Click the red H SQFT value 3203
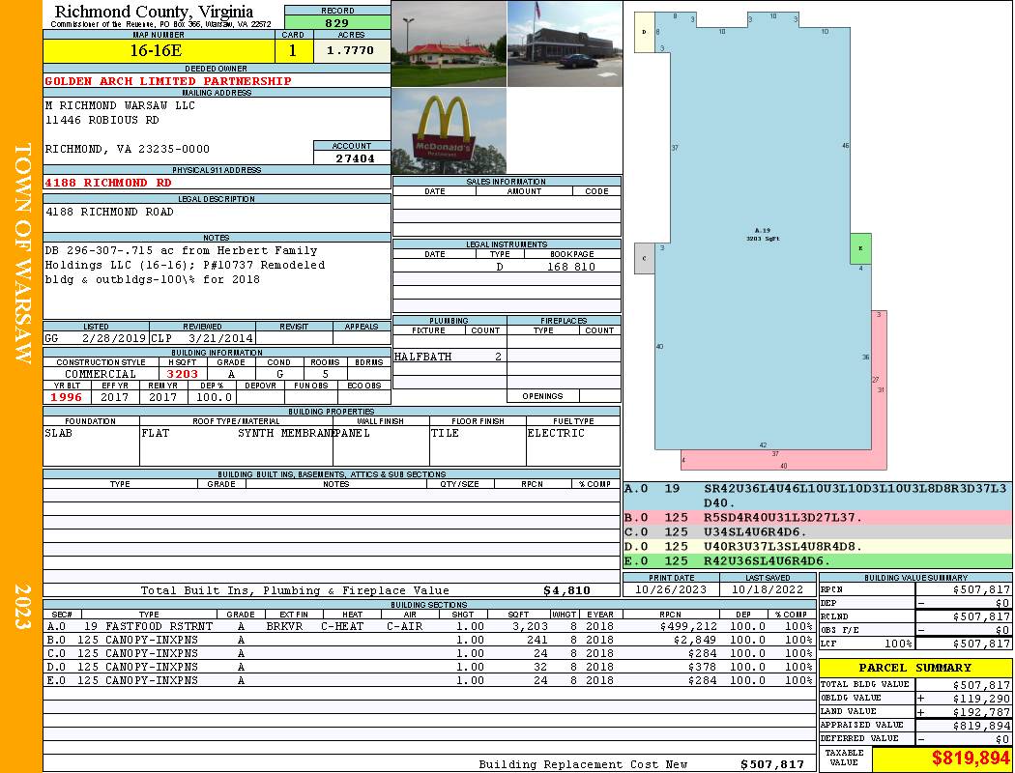 pyautogui.click(x=182, y=374)
